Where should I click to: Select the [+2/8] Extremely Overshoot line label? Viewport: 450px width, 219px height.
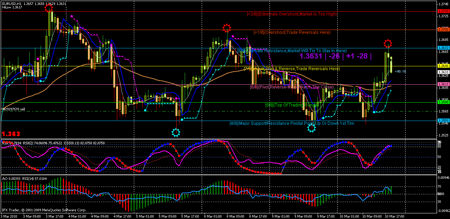pyautogui.click(x=292, y=14)
